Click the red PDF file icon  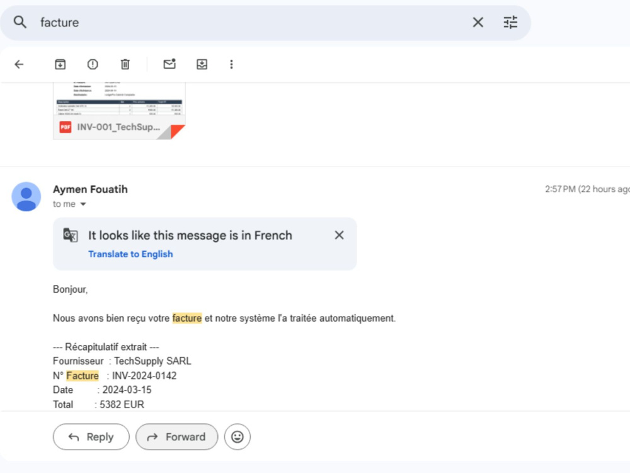pyautogui.click(x=66, y=127)
